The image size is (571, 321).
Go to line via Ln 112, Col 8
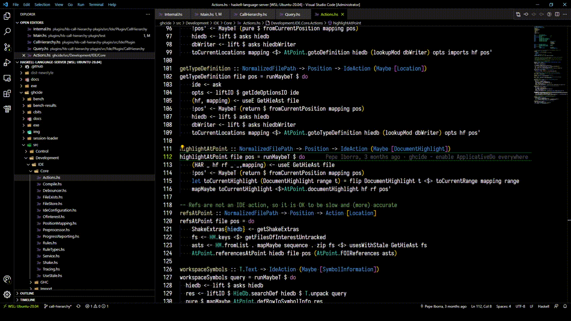click(x=481, y=306)
